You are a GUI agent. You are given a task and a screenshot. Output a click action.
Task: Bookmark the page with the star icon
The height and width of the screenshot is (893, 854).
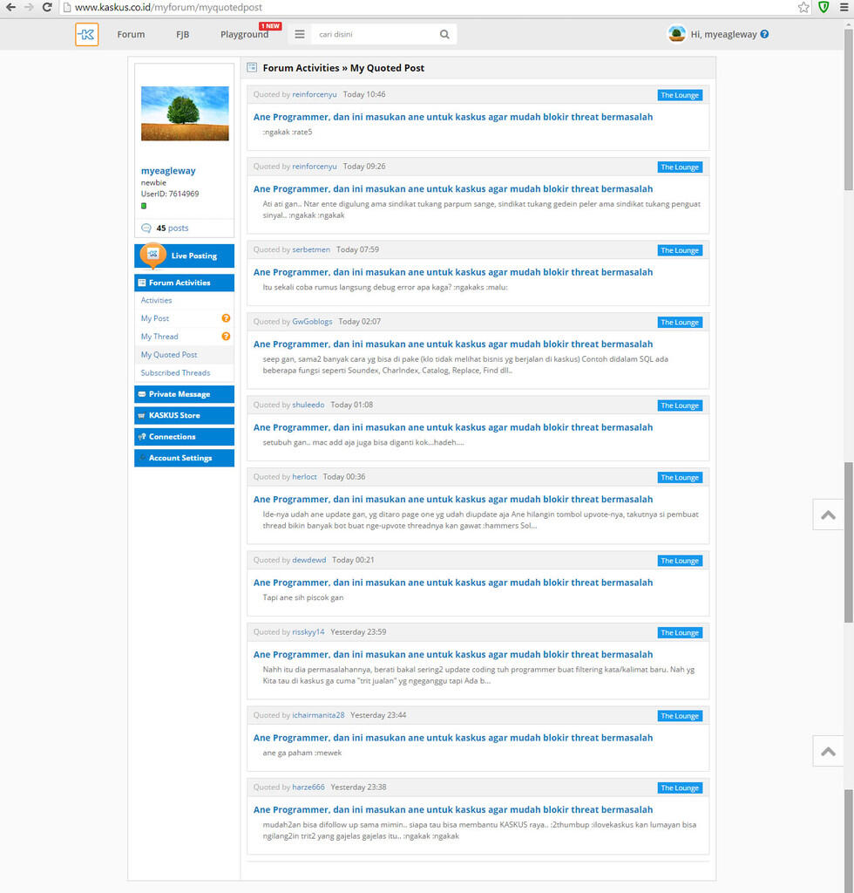click(803, 7)
